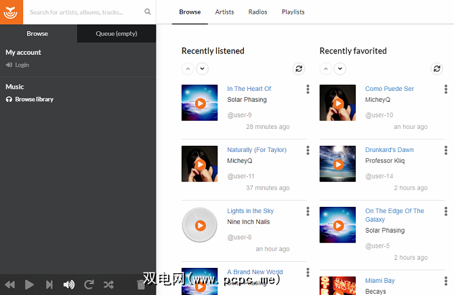The image size is (454, 295).
Task: Open Como Puede Ser track link
Action: point(390,89)
